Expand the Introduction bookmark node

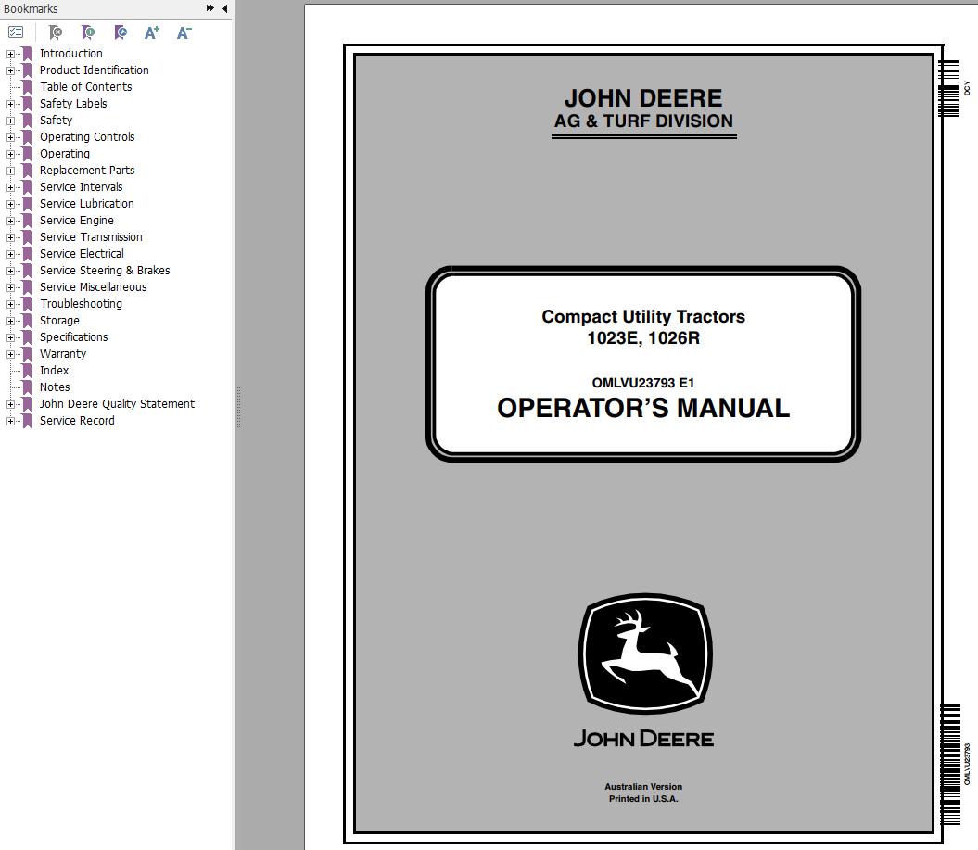[10, 54]
